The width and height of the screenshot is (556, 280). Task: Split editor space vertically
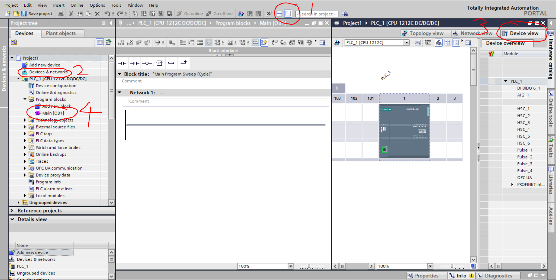pyautogui.click(x=288, y=14)
